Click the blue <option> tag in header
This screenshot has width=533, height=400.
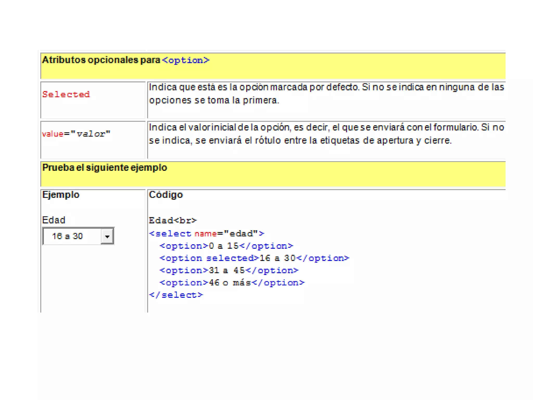(x=186, y=60)
